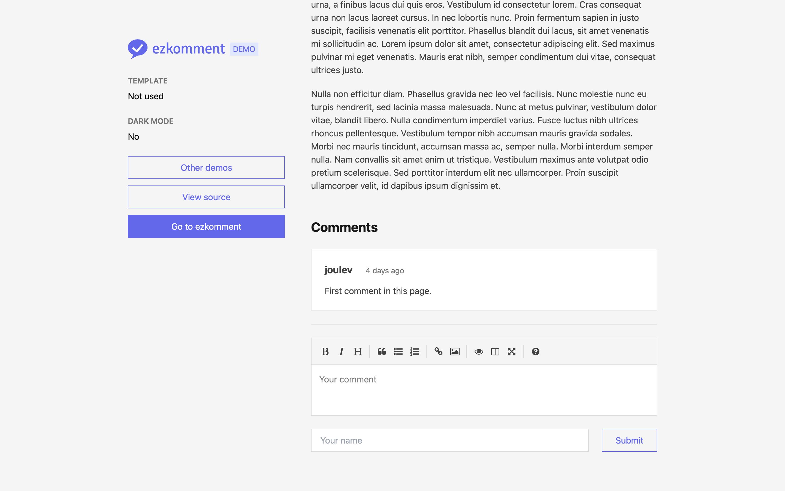The image size is (785, 491).
Task: Click the Insert link icon
Action: point(438,351)
